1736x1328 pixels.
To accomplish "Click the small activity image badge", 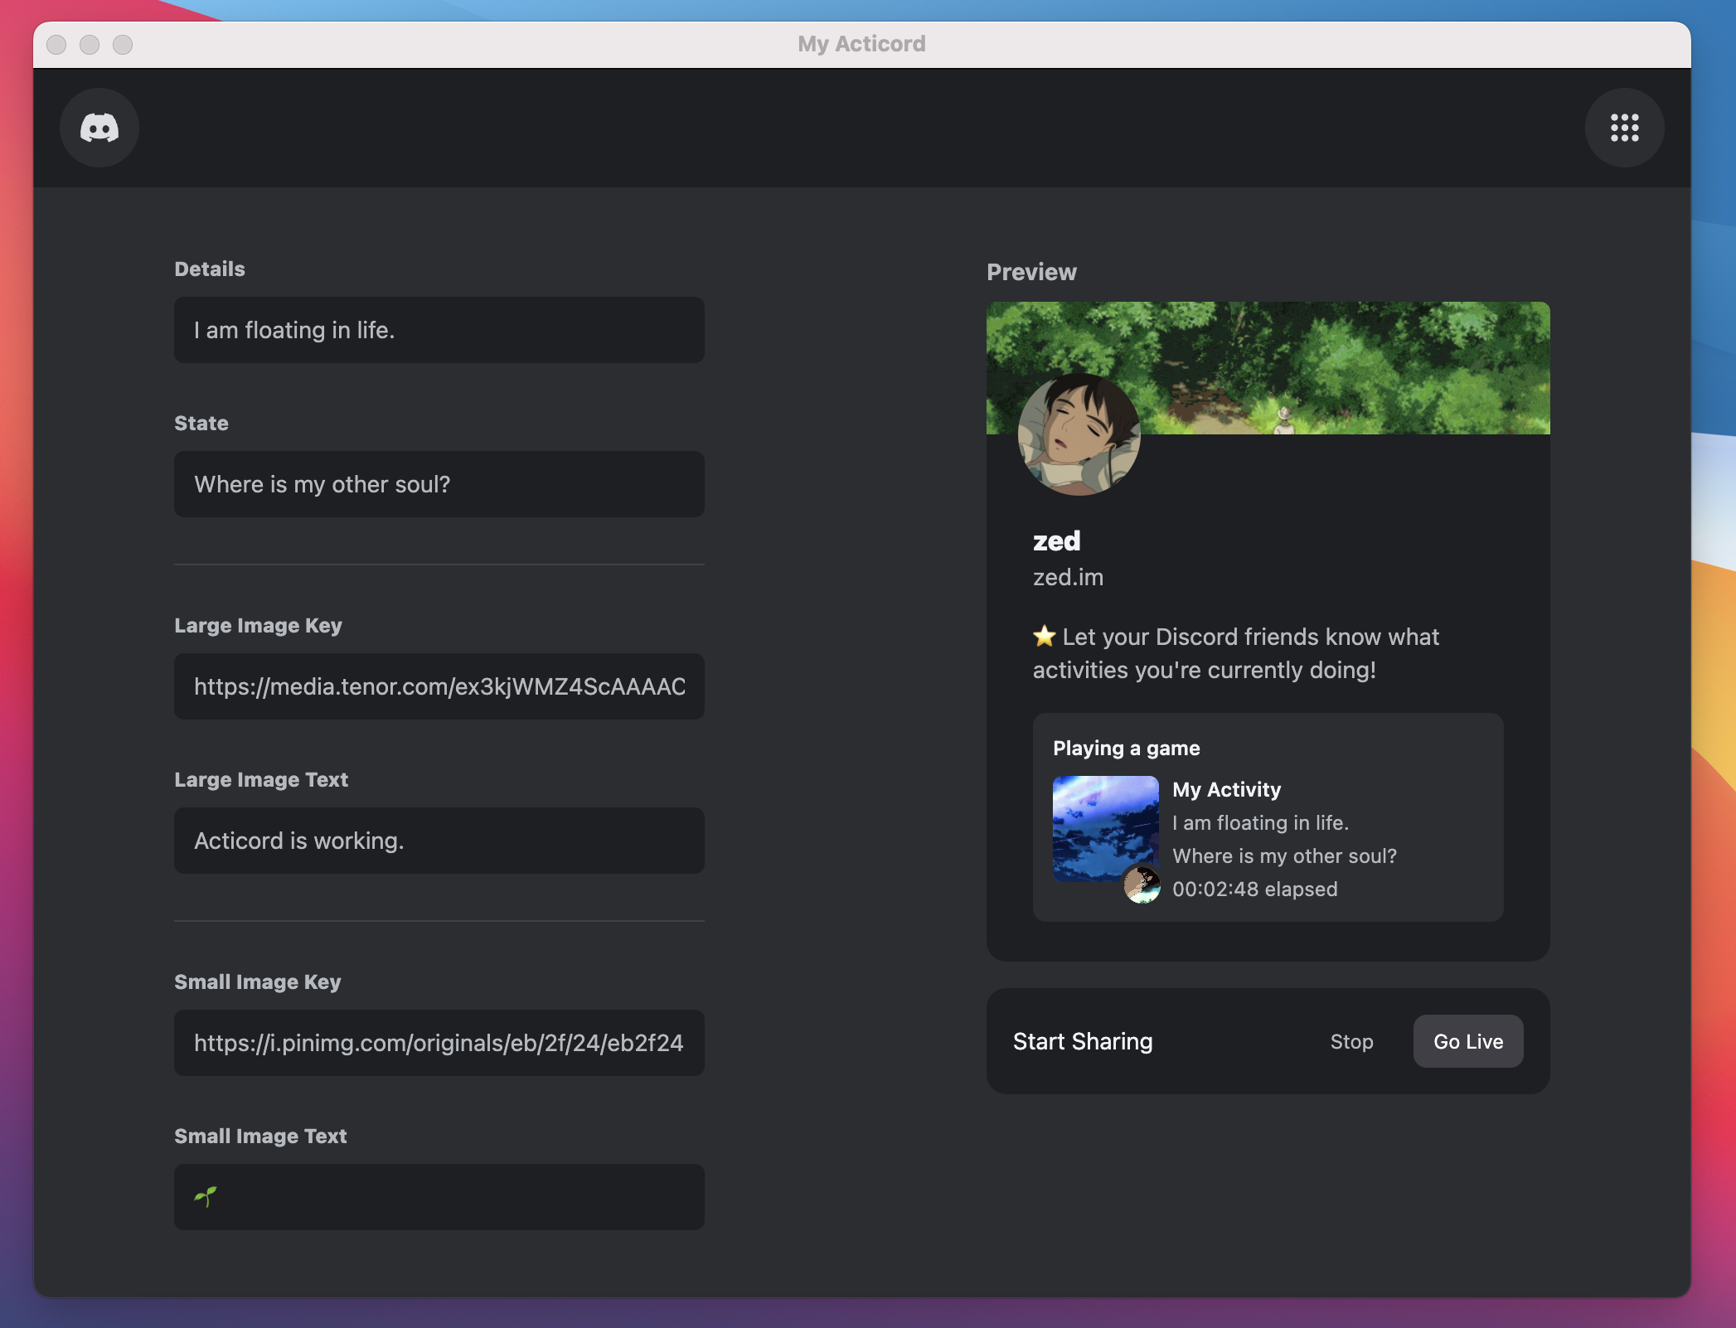I will point(1142,885).
